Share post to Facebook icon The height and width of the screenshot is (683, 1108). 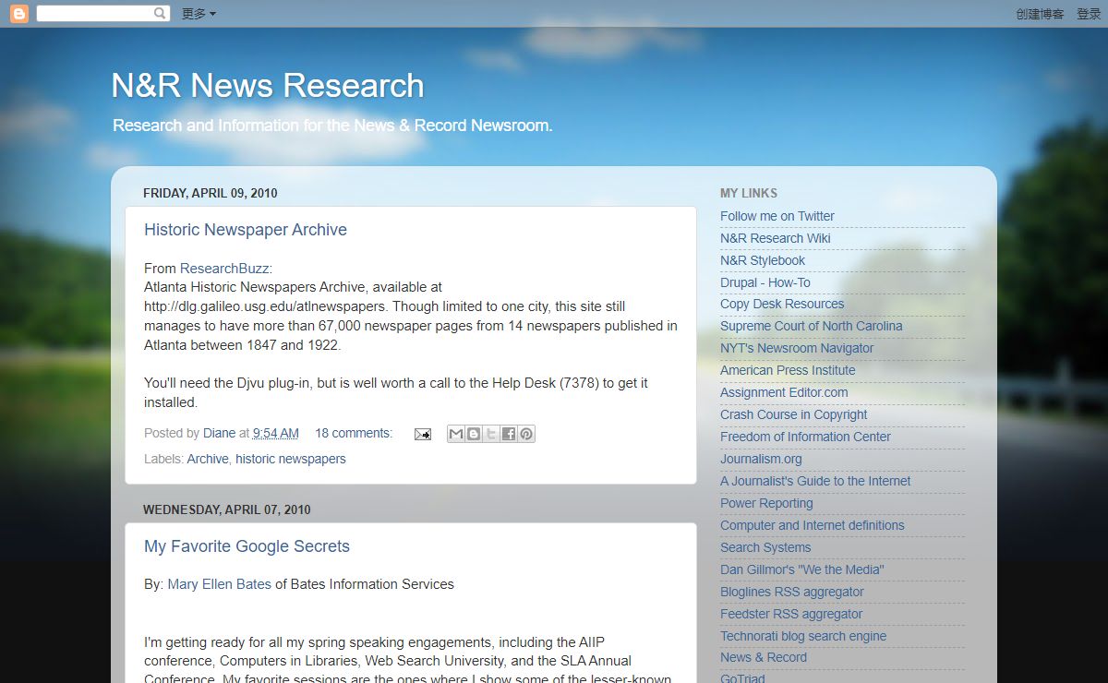coord(509,434)
